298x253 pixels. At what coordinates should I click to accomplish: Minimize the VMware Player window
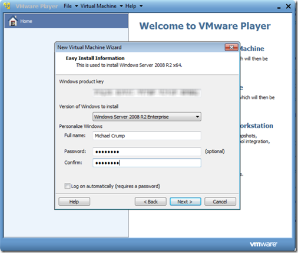tap(279, 8)
